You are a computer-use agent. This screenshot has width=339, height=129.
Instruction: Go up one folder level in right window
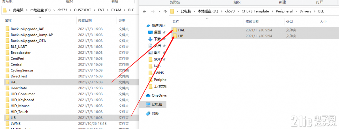tap(165, 11)
